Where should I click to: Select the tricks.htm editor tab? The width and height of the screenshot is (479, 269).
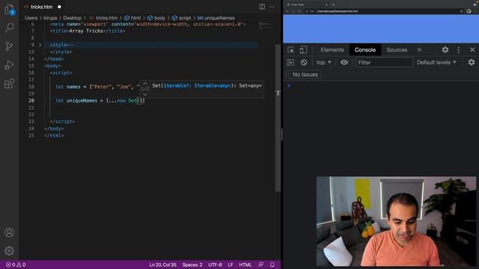pos(42,7)
